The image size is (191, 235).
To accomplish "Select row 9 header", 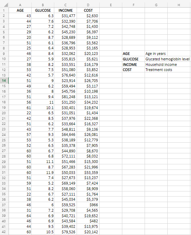I will click(4, 54).
